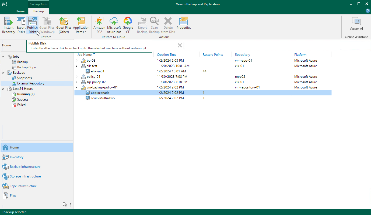The height and width of the screenshot is (215, 371).
Task: Open backup Properties from the ribbon
Action: click(184, 23)
